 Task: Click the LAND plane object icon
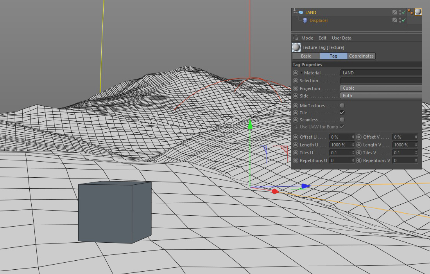tap(301, 13)
